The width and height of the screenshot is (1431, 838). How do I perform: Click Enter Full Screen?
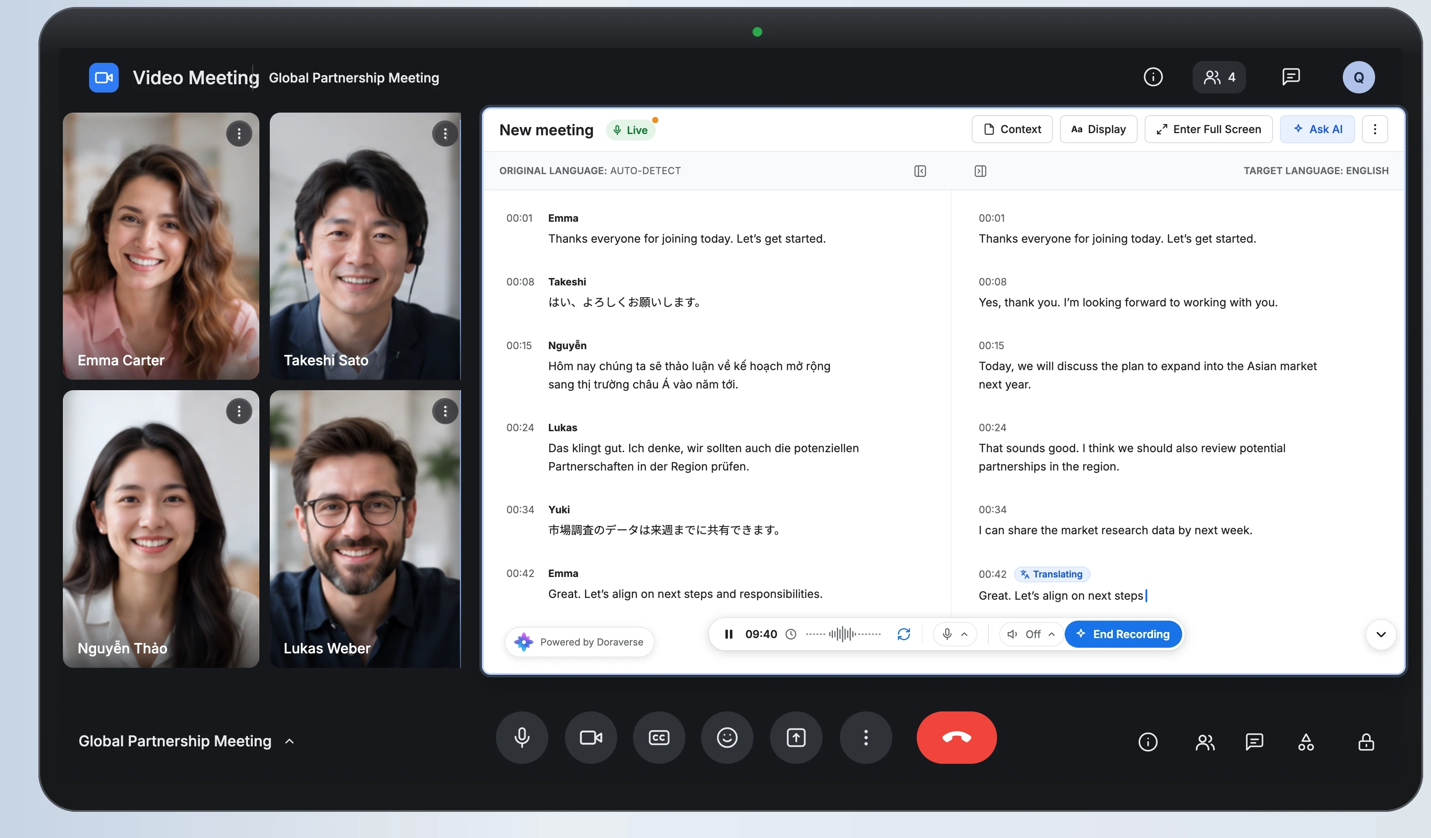(x=1208, y=130)
